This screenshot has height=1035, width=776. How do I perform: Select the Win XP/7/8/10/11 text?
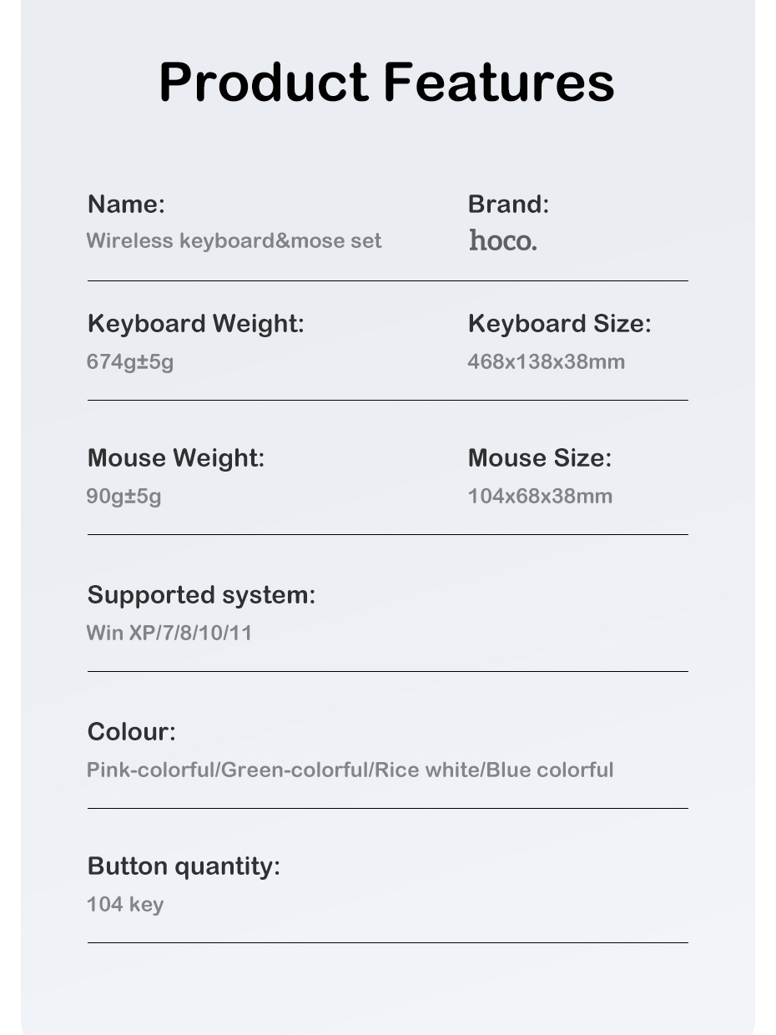tap(169, 633)
